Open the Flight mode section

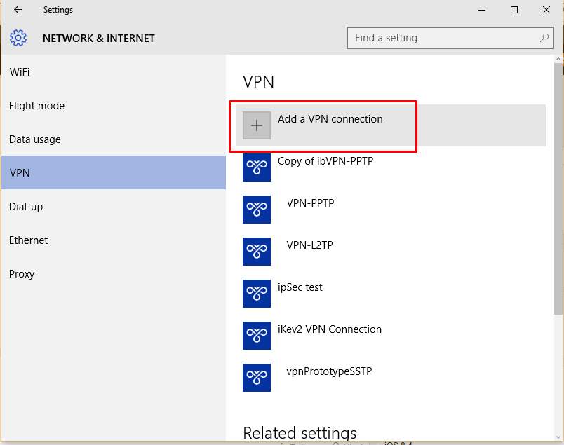(x=114, y=106)
